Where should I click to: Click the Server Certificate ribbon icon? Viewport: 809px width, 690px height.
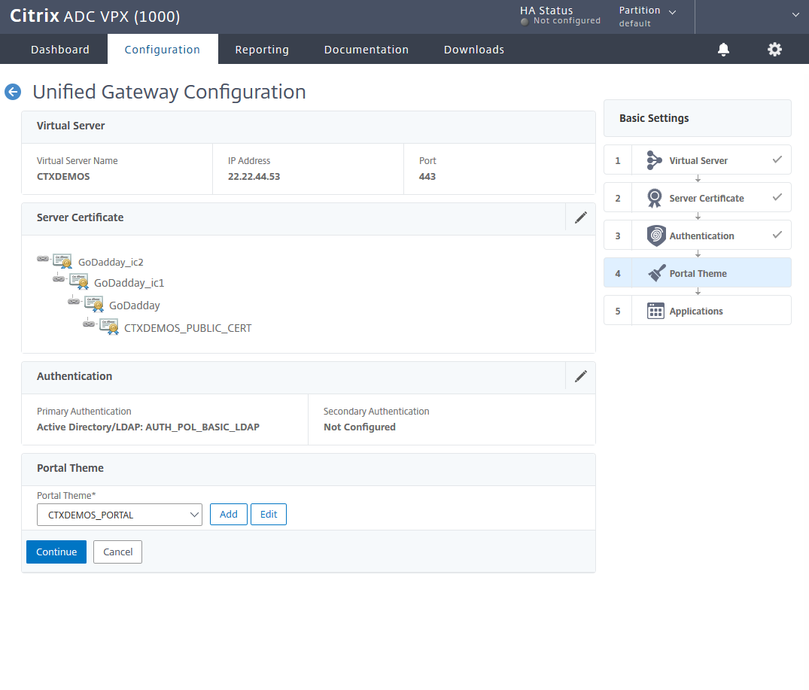[655, 198]
